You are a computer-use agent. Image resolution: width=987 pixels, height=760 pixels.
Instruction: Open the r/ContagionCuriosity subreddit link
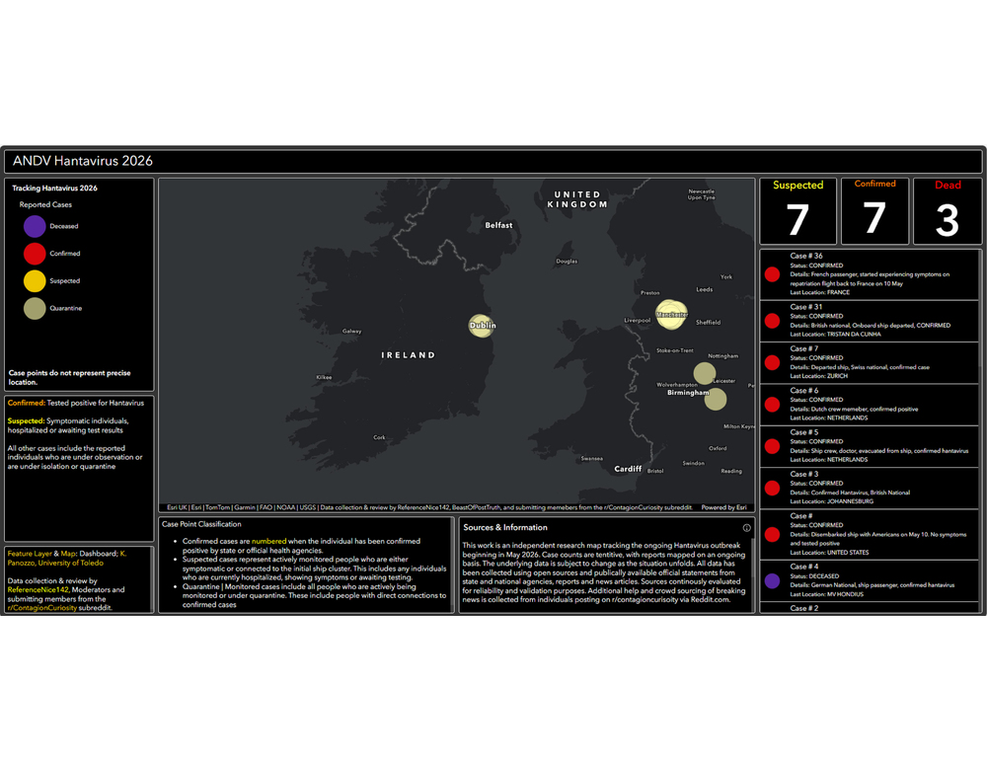click(x=42, y=608)
